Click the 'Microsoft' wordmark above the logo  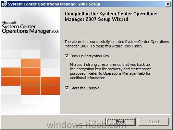click(x=9, y=23)
